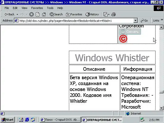Click the status bar page icon

tap(3, 114)
